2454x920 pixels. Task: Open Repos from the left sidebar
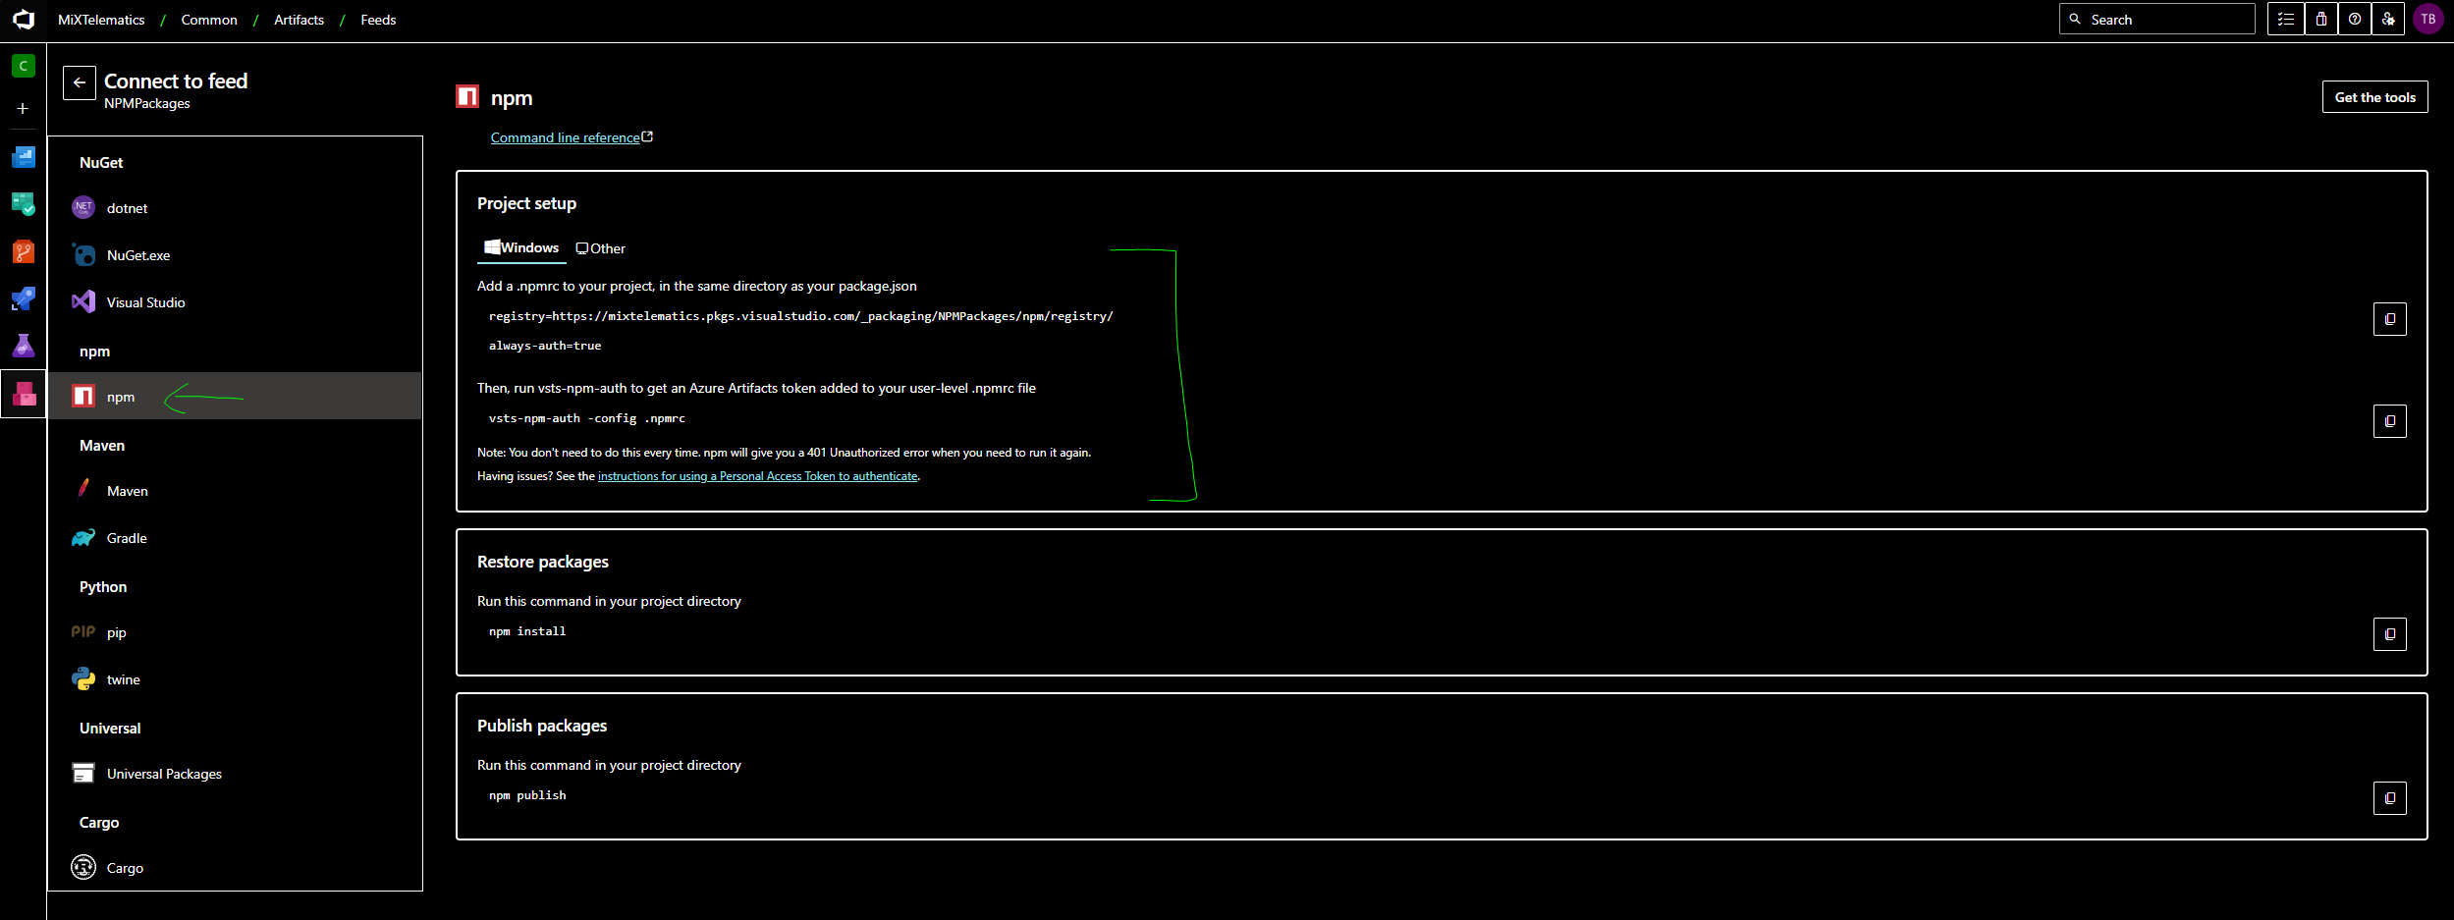click(x=24, y=252)
